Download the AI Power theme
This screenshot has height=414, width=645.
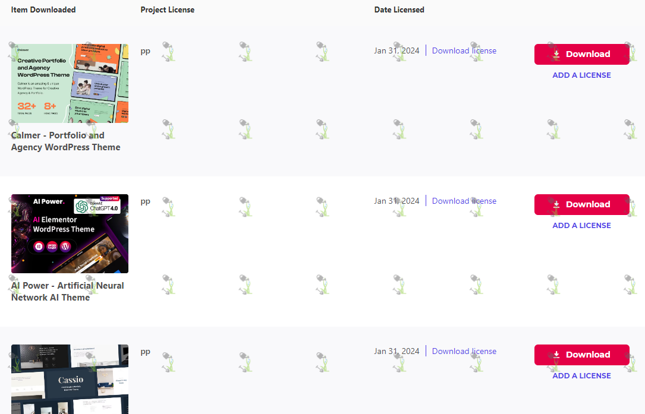pyautogui.click(x=581, y=205)
